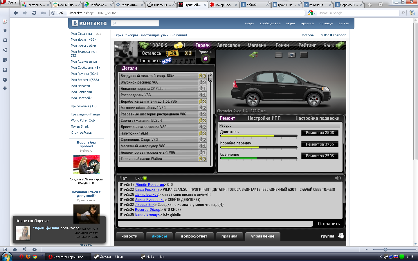Open bookmarks star panel in Opera sidebar
Screen dimensions: 418x261
click(5, 30)
